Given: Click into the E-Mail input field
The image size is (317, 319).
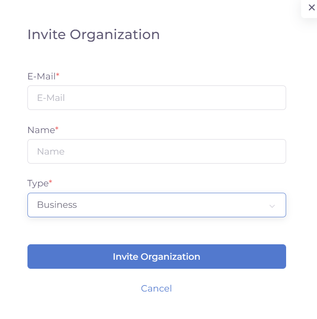Looking at the screenshot, I should 157,97.
